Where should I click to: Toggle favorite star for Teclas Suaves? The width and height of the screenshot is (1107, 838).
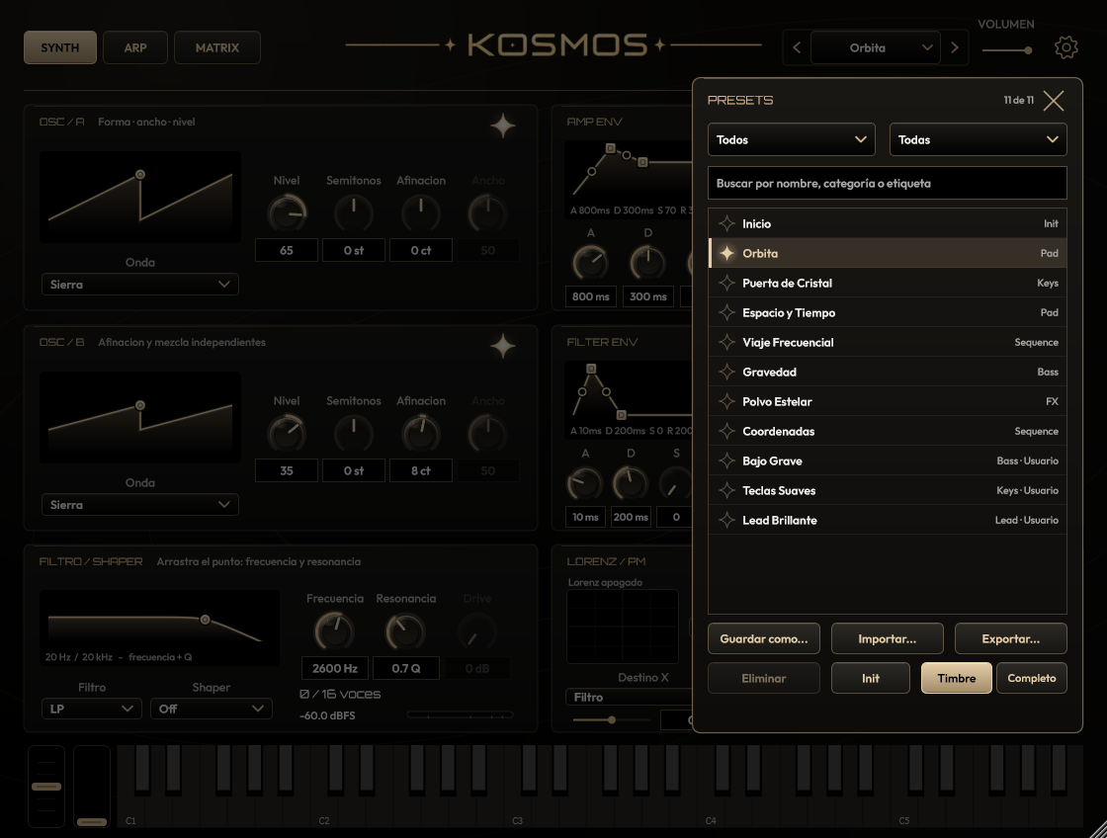pyautogui.click(x=726, y=491)
